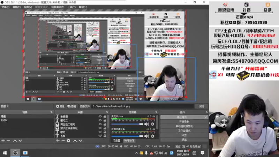Click the 开始录制 start recording button
The height and width of the screenshot is (157, 279).
click(x=184, y=122)
